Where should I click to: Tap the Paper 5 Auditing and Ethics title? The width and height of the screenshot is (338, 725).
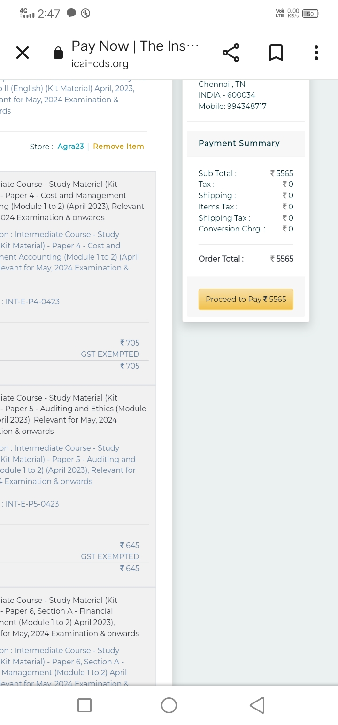73,414
